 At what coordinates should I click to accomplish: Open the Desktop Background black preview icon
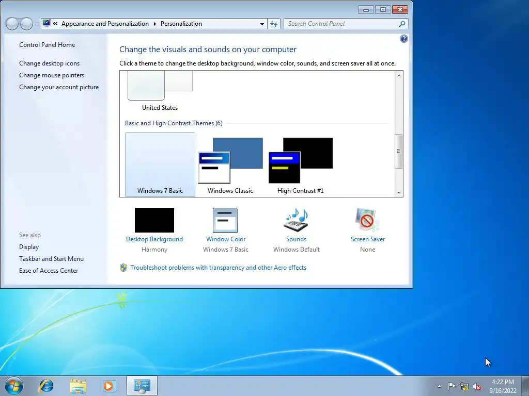pos(154,220)
